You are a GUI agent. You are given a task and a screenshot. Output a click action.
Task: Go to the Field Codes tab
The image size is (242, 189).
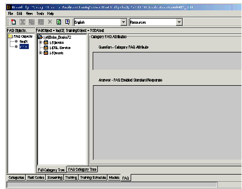point(36,177)
